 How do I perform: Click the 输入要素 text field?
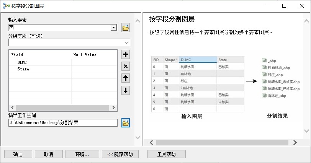point(59,28)
